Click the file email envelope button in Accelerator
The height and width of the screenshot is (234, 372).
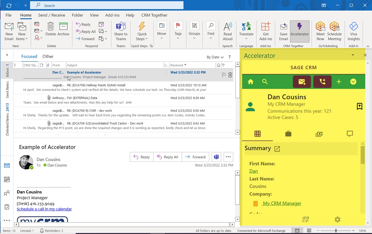coord(302,82)
